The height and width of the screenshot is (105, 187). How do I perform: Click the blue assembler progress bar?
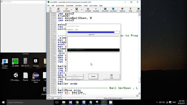coord(93,32)
